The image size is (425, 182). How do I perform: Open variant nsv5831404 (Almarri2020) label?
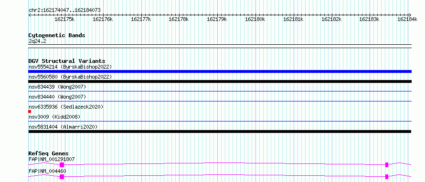point(63,127)
